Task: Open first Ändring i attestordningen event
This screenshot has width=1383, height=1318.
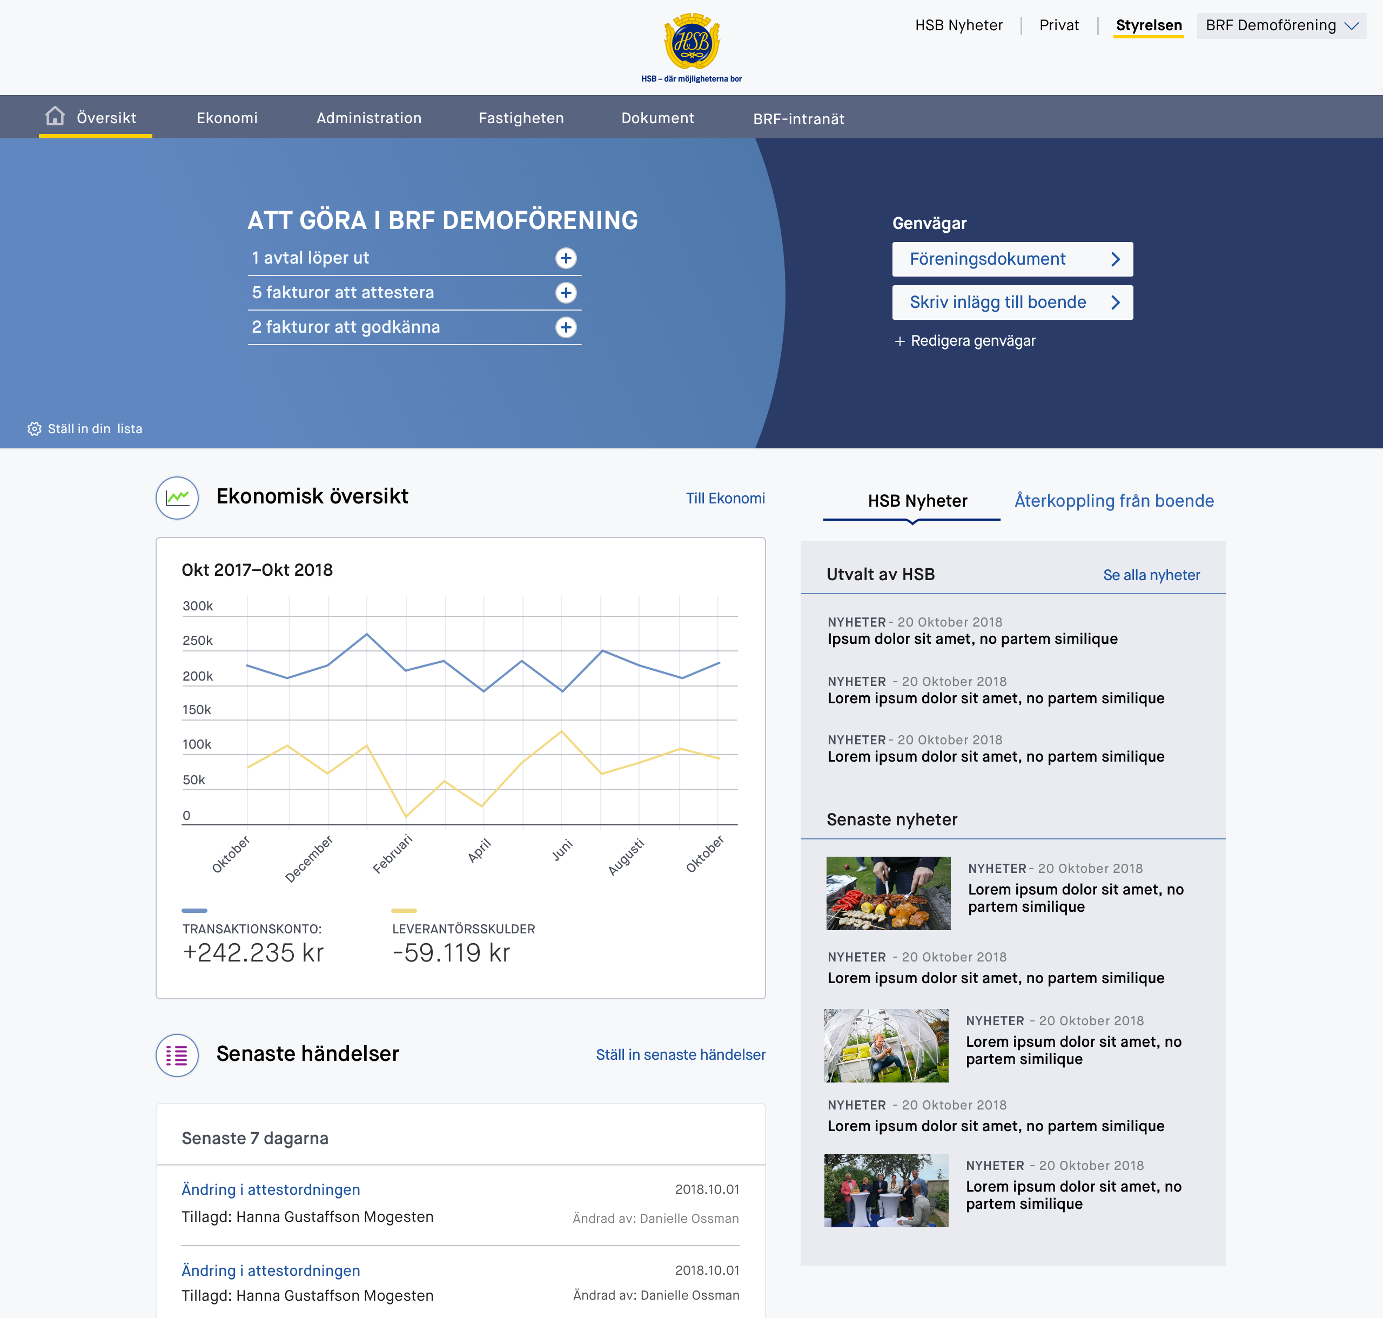Action: [x=271, y=1189]
